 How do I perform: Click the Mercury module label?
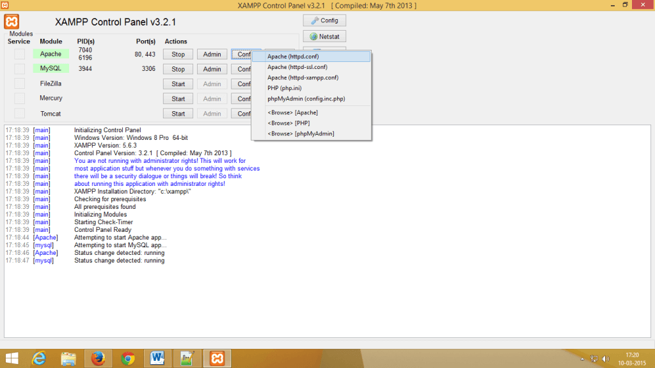tap(51, 98)
